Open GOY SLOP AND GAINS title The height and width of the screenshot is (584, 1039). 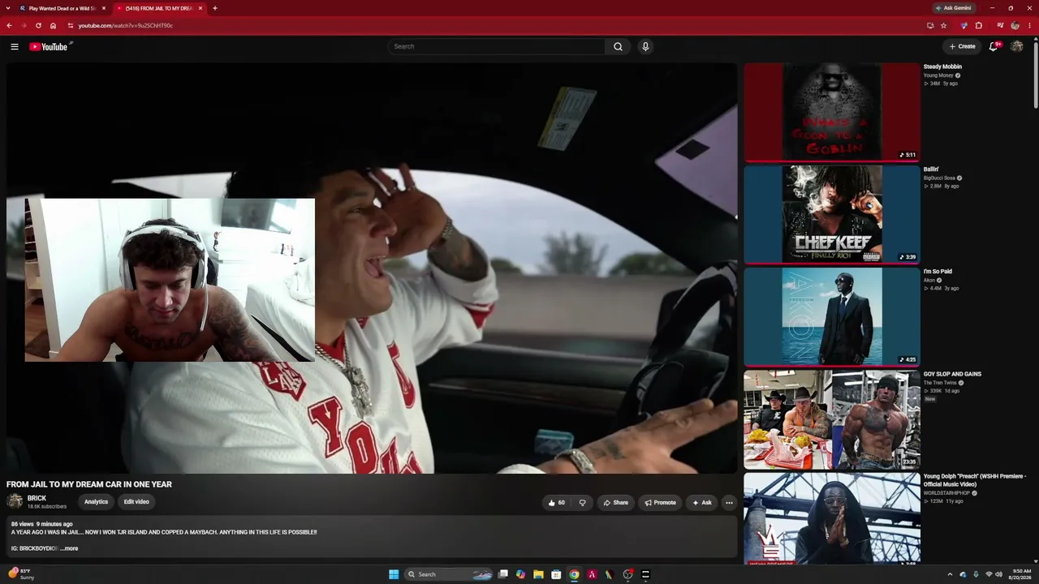point(952,374)
